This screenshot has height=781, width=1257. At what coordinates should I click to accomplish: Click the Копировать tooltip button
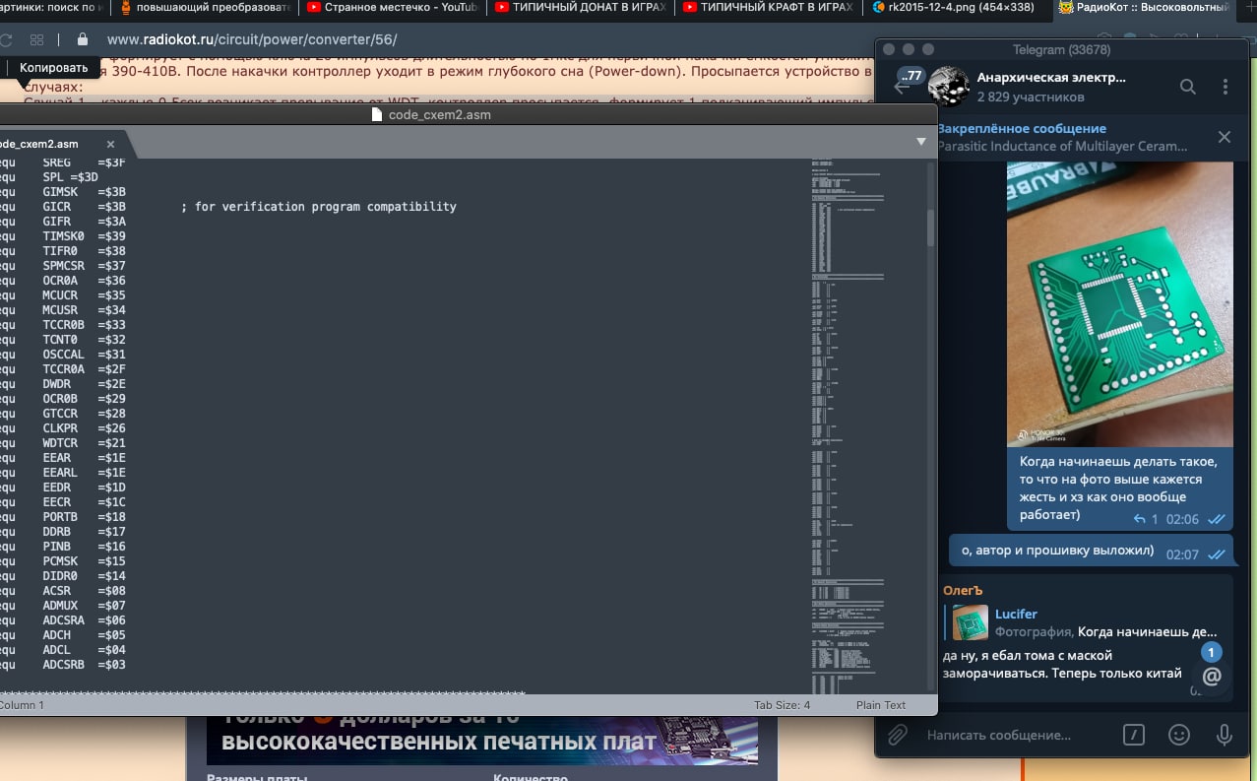tap(53, 68)
